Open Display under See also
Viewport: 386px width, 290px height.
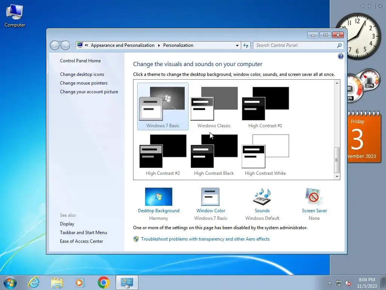tap(67, 224)
